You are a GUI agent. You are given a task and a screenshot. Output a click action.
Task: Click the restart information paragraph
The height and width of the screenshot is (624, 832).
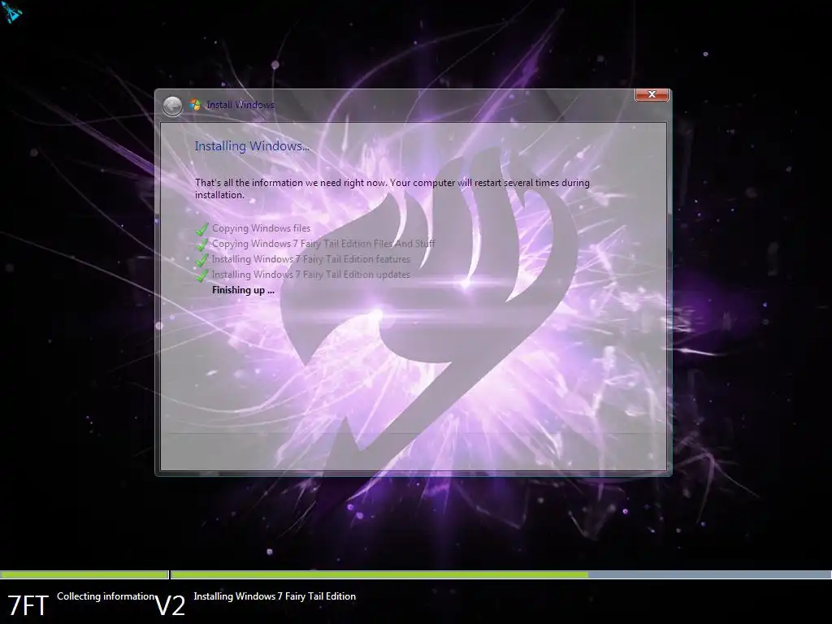[392, 188]
